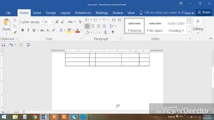Apply Heading 1 style

(176, 26)
